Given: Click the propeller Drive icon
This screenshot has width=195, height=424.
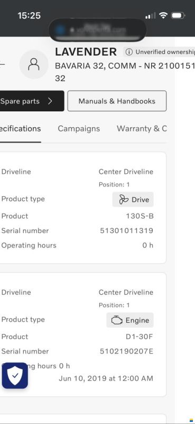Looking at the screenshot, I should coord(124,200).
